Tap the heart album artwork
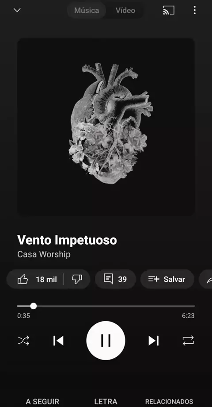The image size is (212, 407). 106,127
